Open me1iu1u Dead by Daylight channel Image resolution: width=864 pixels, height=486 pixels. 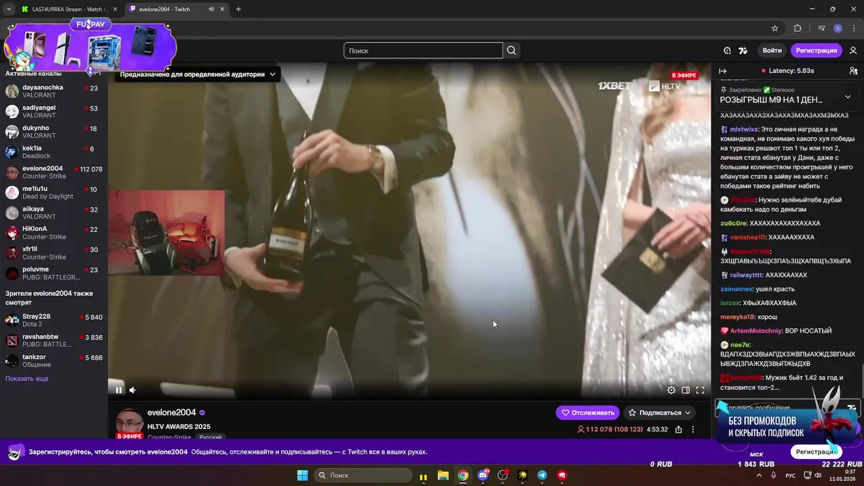(54, 192)
